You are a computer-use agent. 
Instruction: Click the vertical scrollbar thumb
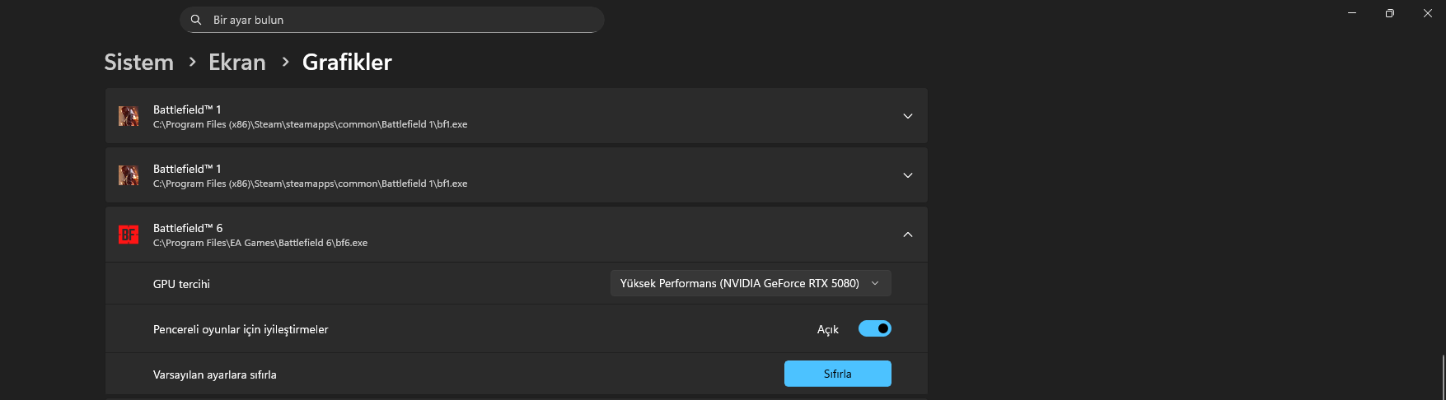1443,376
